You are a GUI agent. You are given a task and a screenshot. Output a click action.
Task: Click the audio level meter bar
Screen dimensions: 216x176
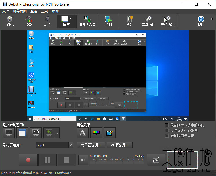pyautogui.click(x=117, y=163)
